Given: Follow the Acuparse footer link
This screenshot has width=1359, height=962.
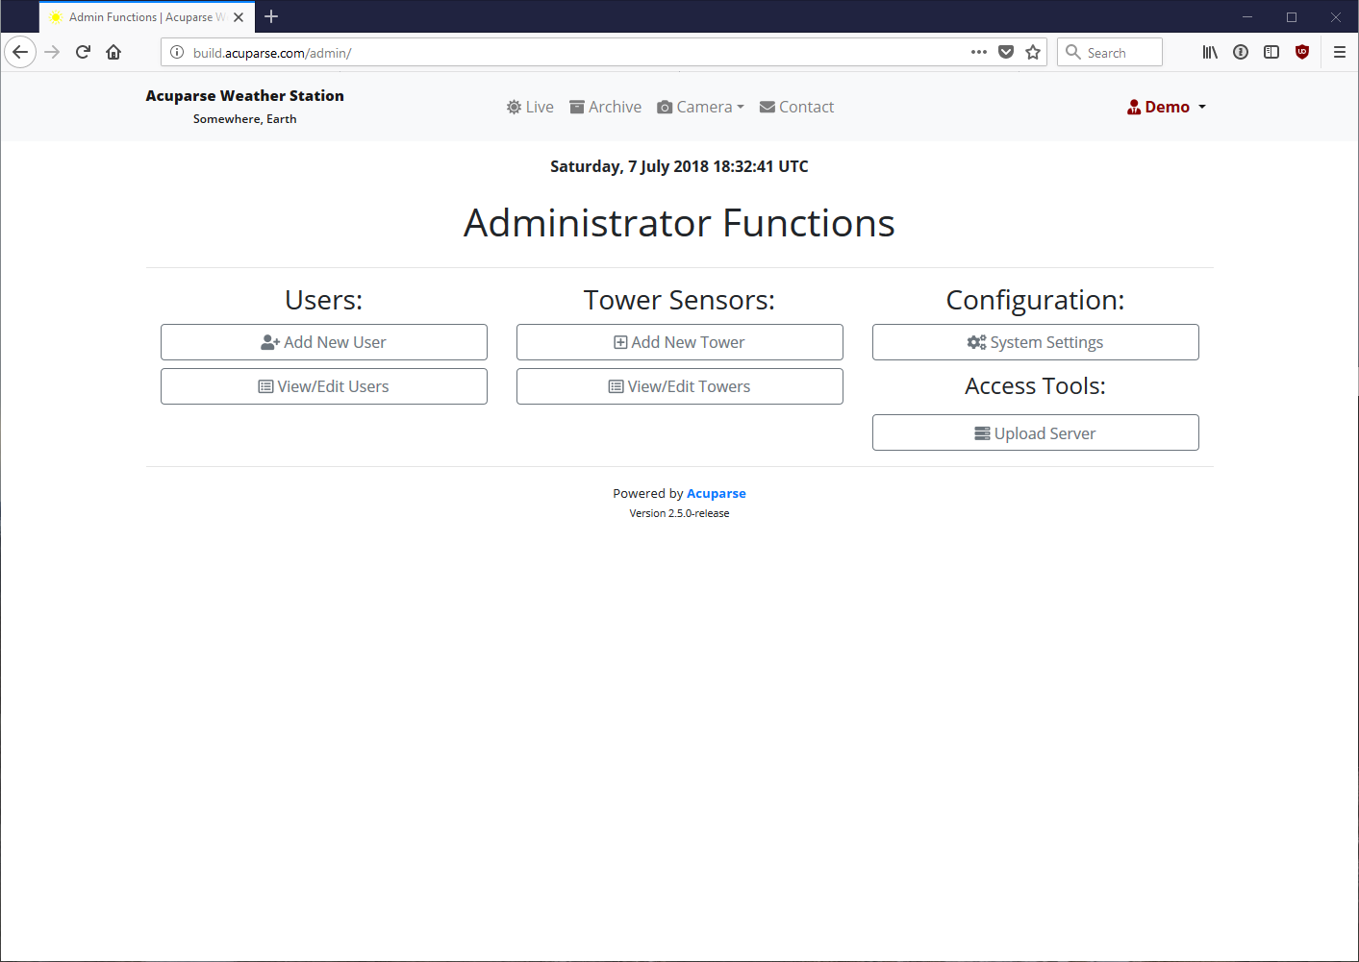Looking at the screenshot, I should point(717,493).
